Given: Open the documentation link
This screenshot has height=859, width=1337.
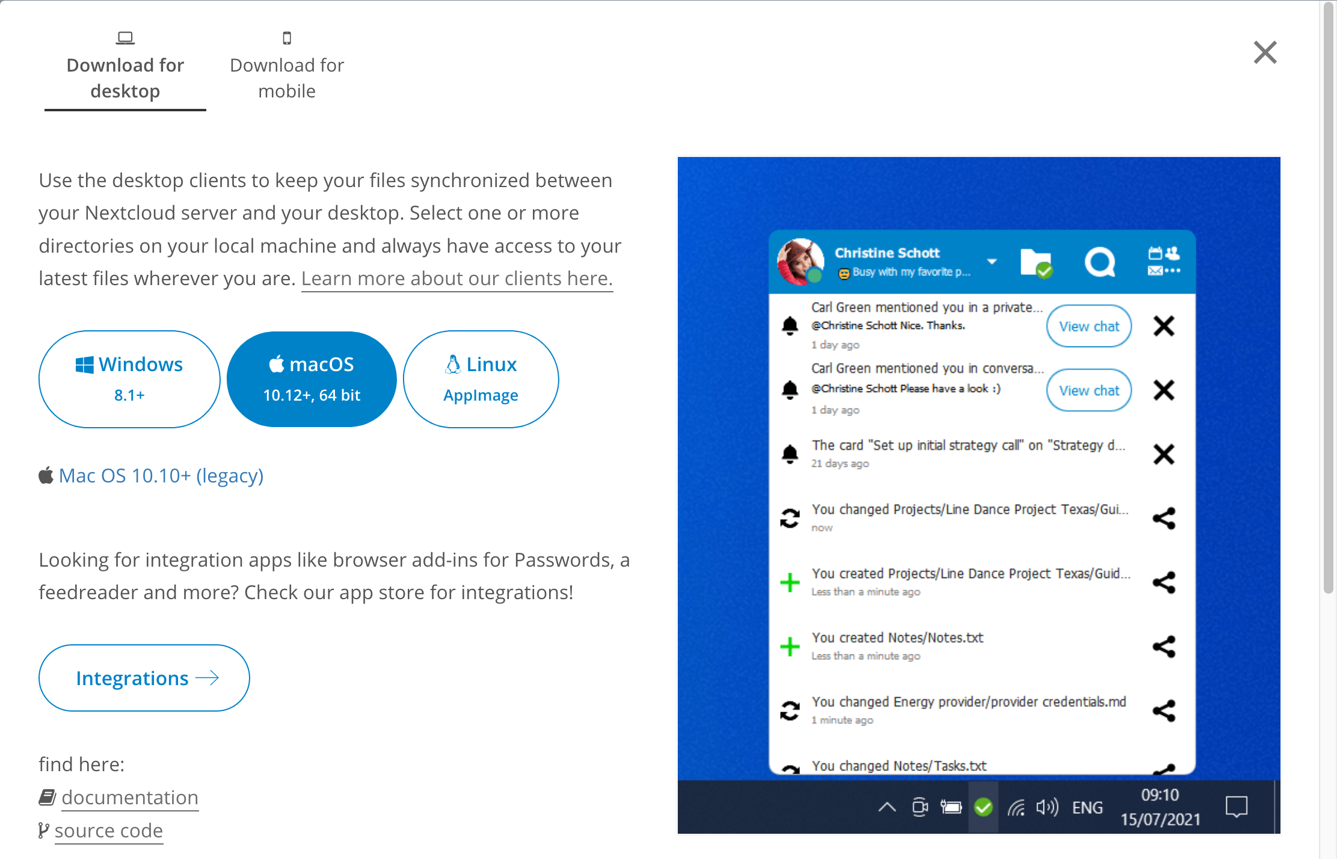Looking at the screenshot, I should pos(130,797).
